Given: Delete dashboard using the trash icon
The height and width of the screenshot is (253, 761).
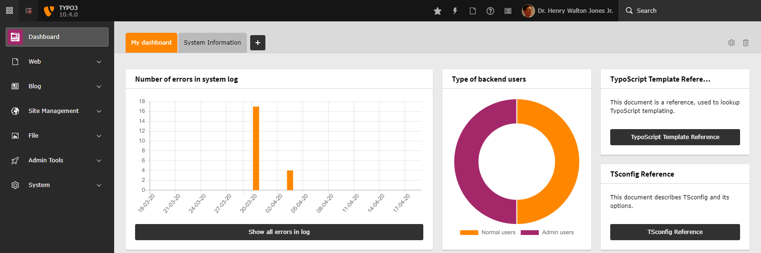Looking at the screenshot, I should coord(746,43).
